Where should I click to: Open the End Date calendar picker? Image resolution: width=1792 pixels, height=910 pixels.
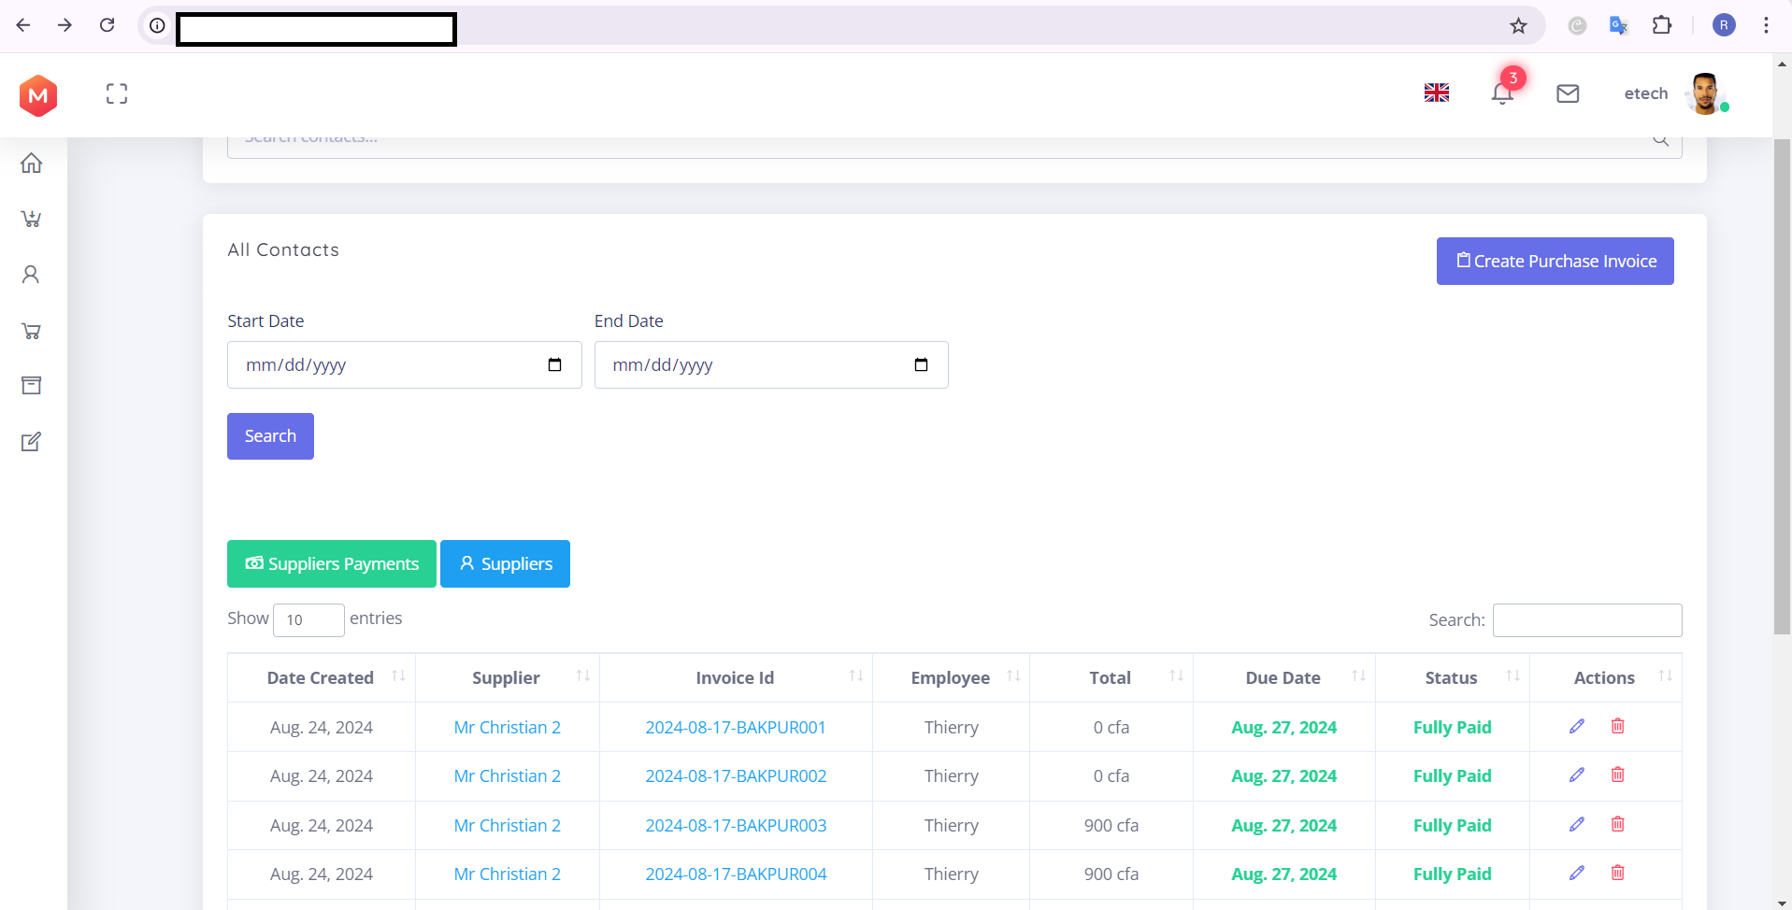click(x=921, y=364)
